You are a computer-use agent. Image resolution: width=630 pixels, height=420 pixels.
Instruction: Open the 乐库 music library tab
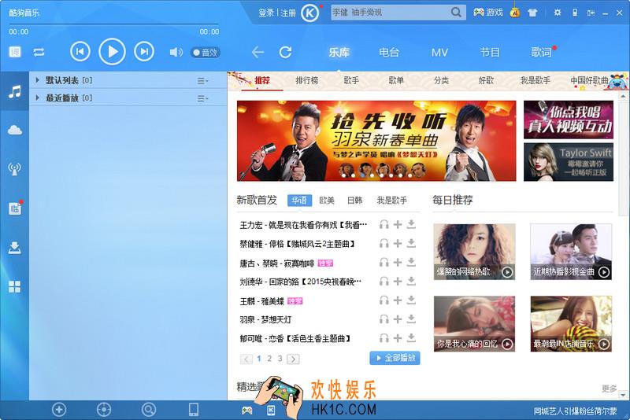pos(339,53)
